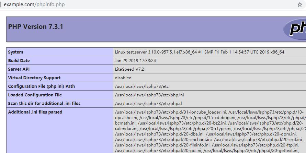Viewport: 306px width, 153px height.
Task: Click the bookmark star icon
Action: 299,5
